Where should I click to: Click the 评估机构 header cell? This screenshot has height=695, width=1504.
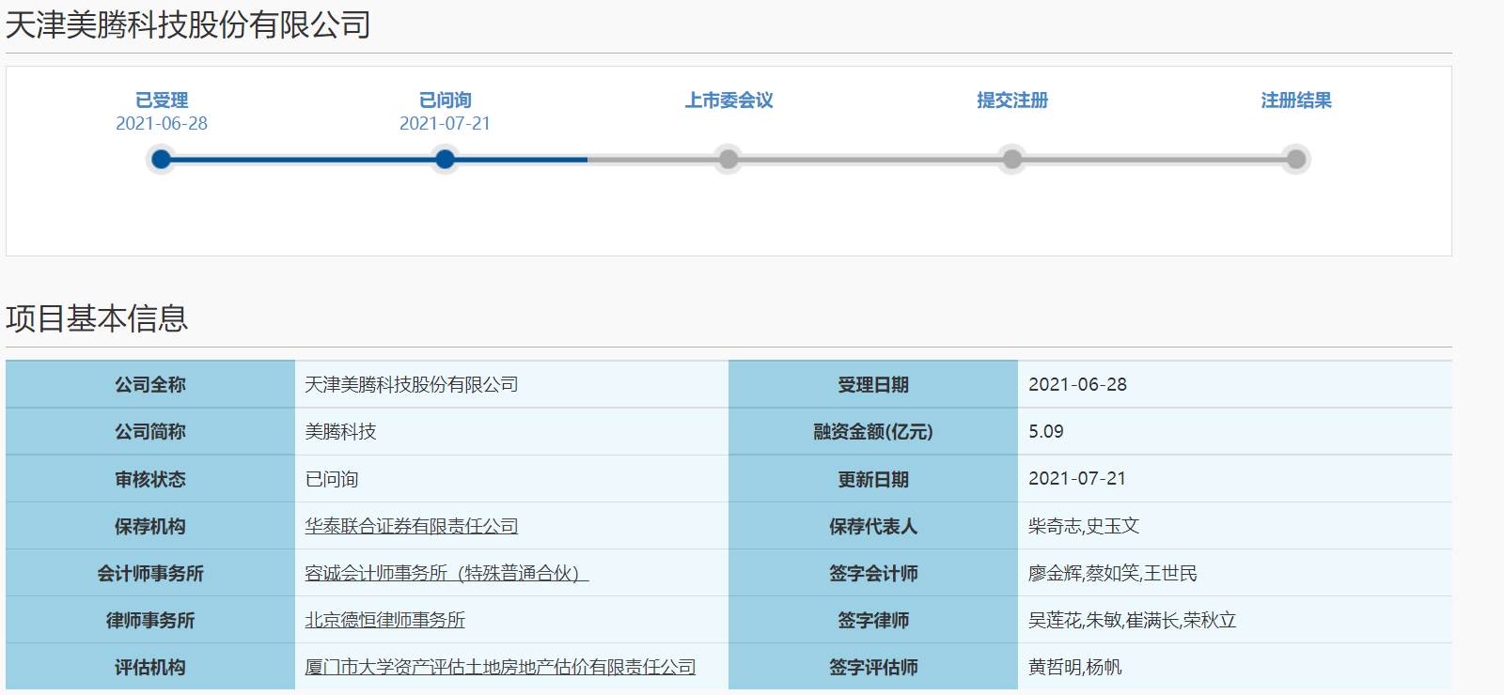click(x=150, y=667)
